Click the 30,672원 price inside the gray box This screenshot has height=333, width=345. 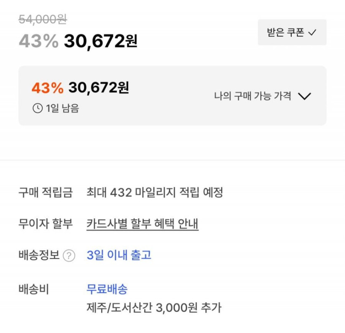tap(99, 88)
